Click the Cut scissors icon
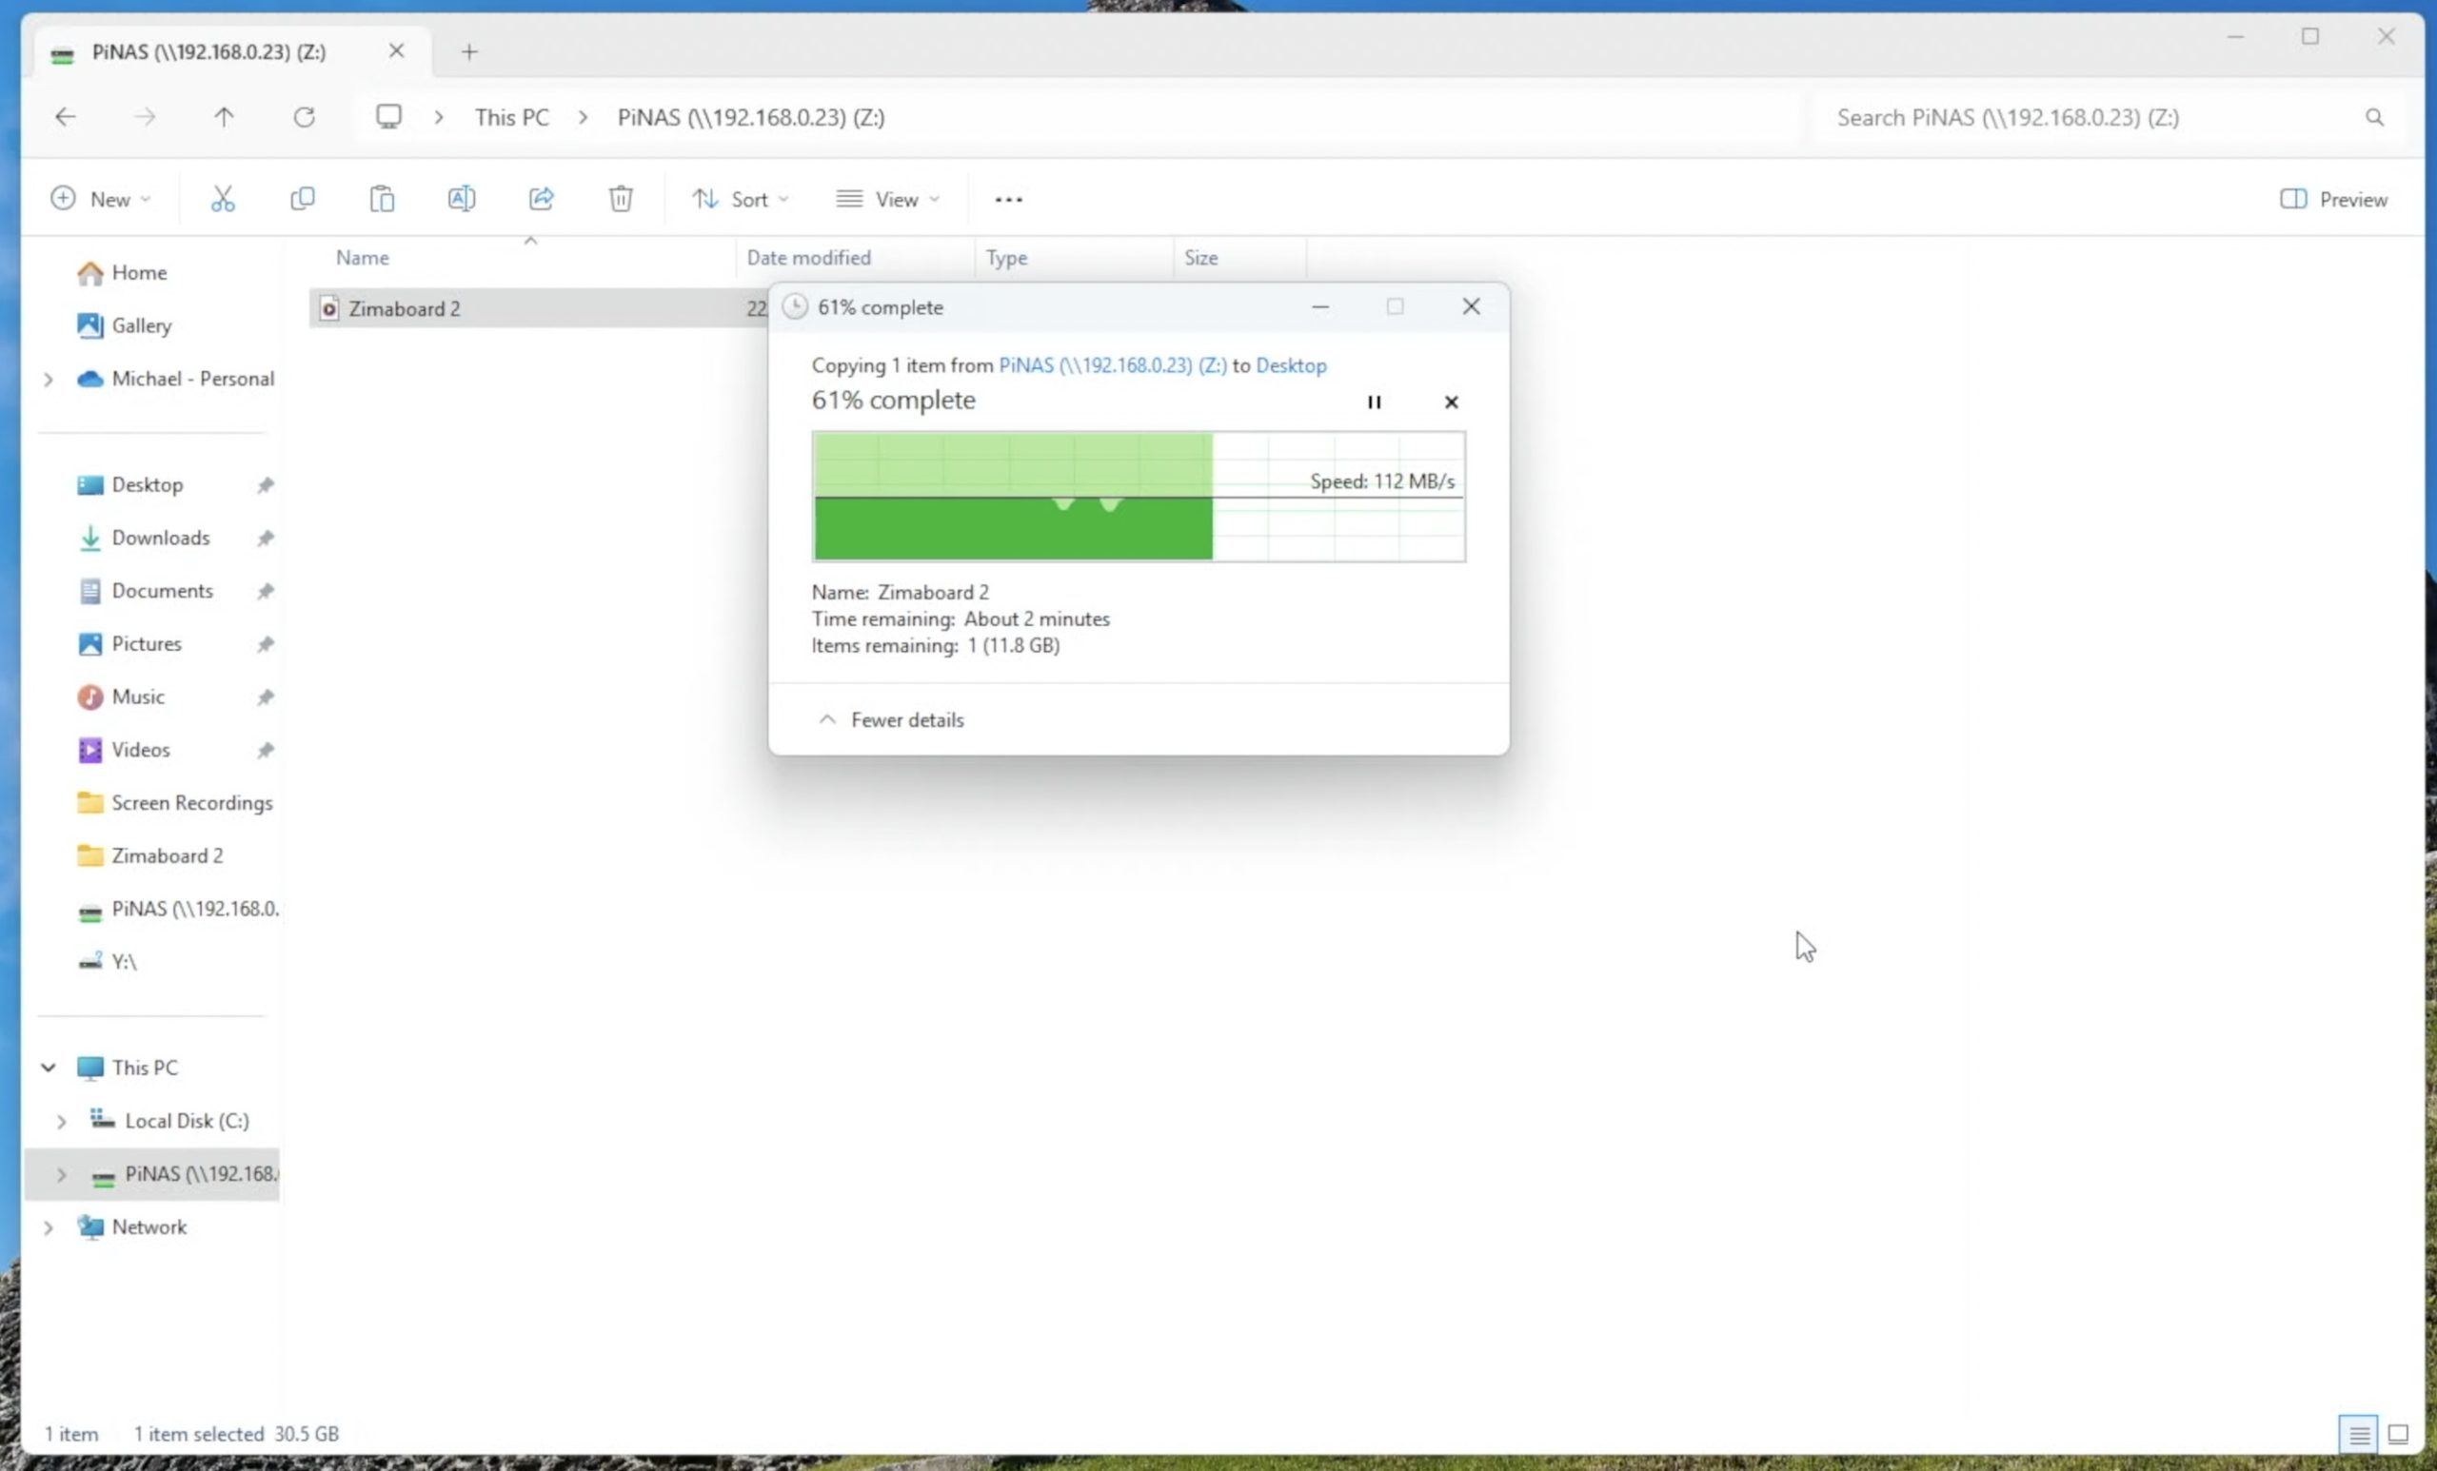This screenshot has width=2437, height=1471. [x=223, y=200]
